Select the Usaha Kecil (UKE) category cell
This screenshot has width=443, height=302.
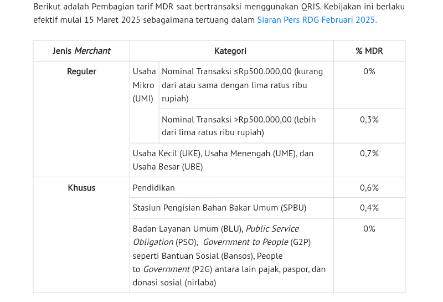[x=223, y=160]
